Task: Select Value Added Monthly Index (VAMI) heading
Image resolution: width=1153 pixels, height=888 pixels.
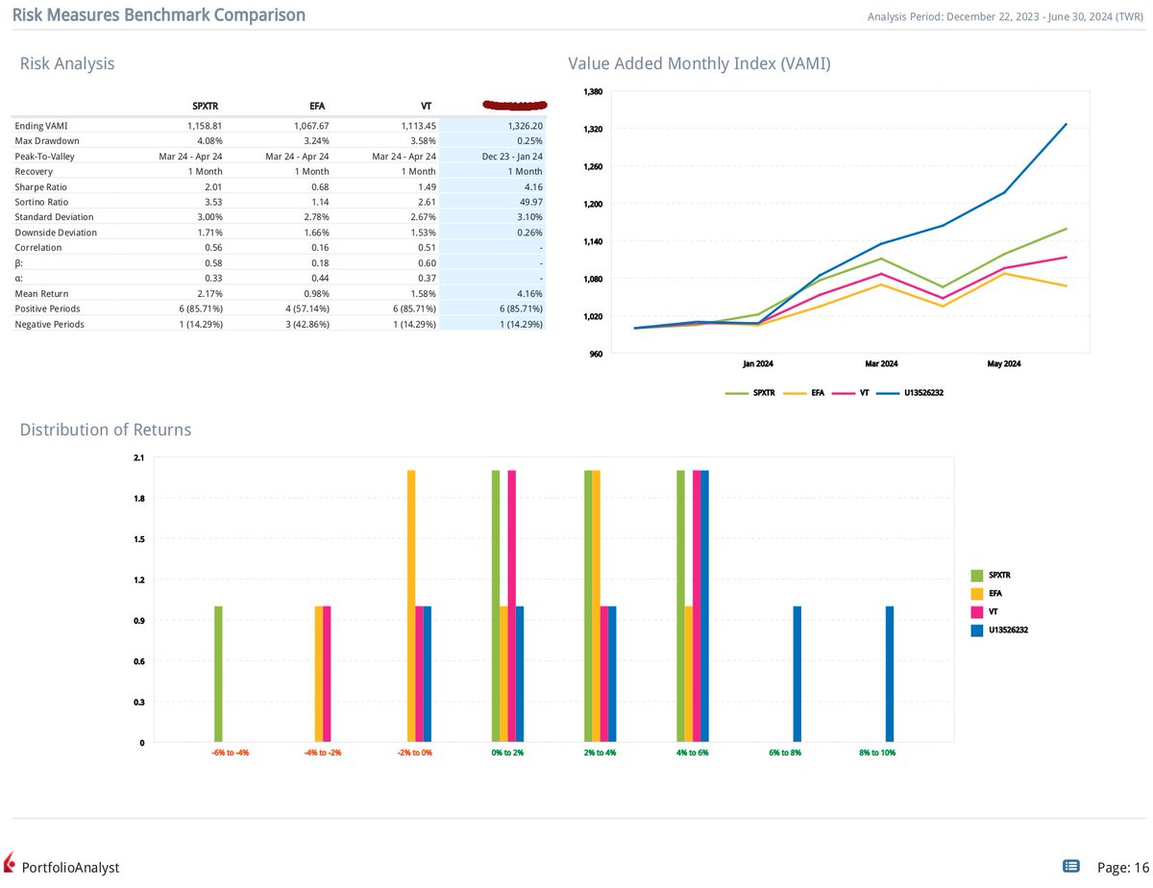Action: pos(699,63)
